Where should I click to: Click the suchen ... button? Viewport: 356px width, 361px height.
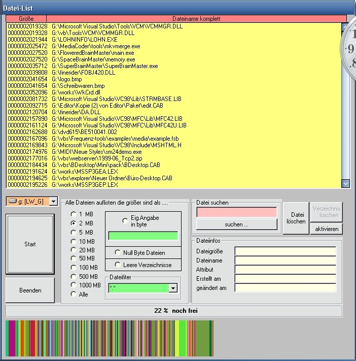(x=237, y=224)
